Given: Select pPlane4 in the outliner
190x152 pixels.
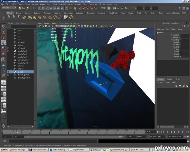Looking at the screenshot, I should [x=20, y=69].
